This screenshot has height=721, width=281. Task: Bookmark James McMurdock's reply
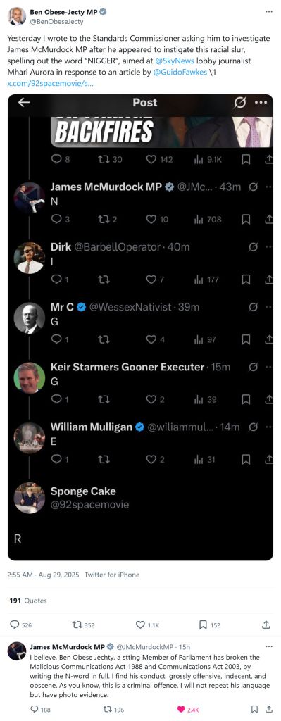(x=254, y=710)
